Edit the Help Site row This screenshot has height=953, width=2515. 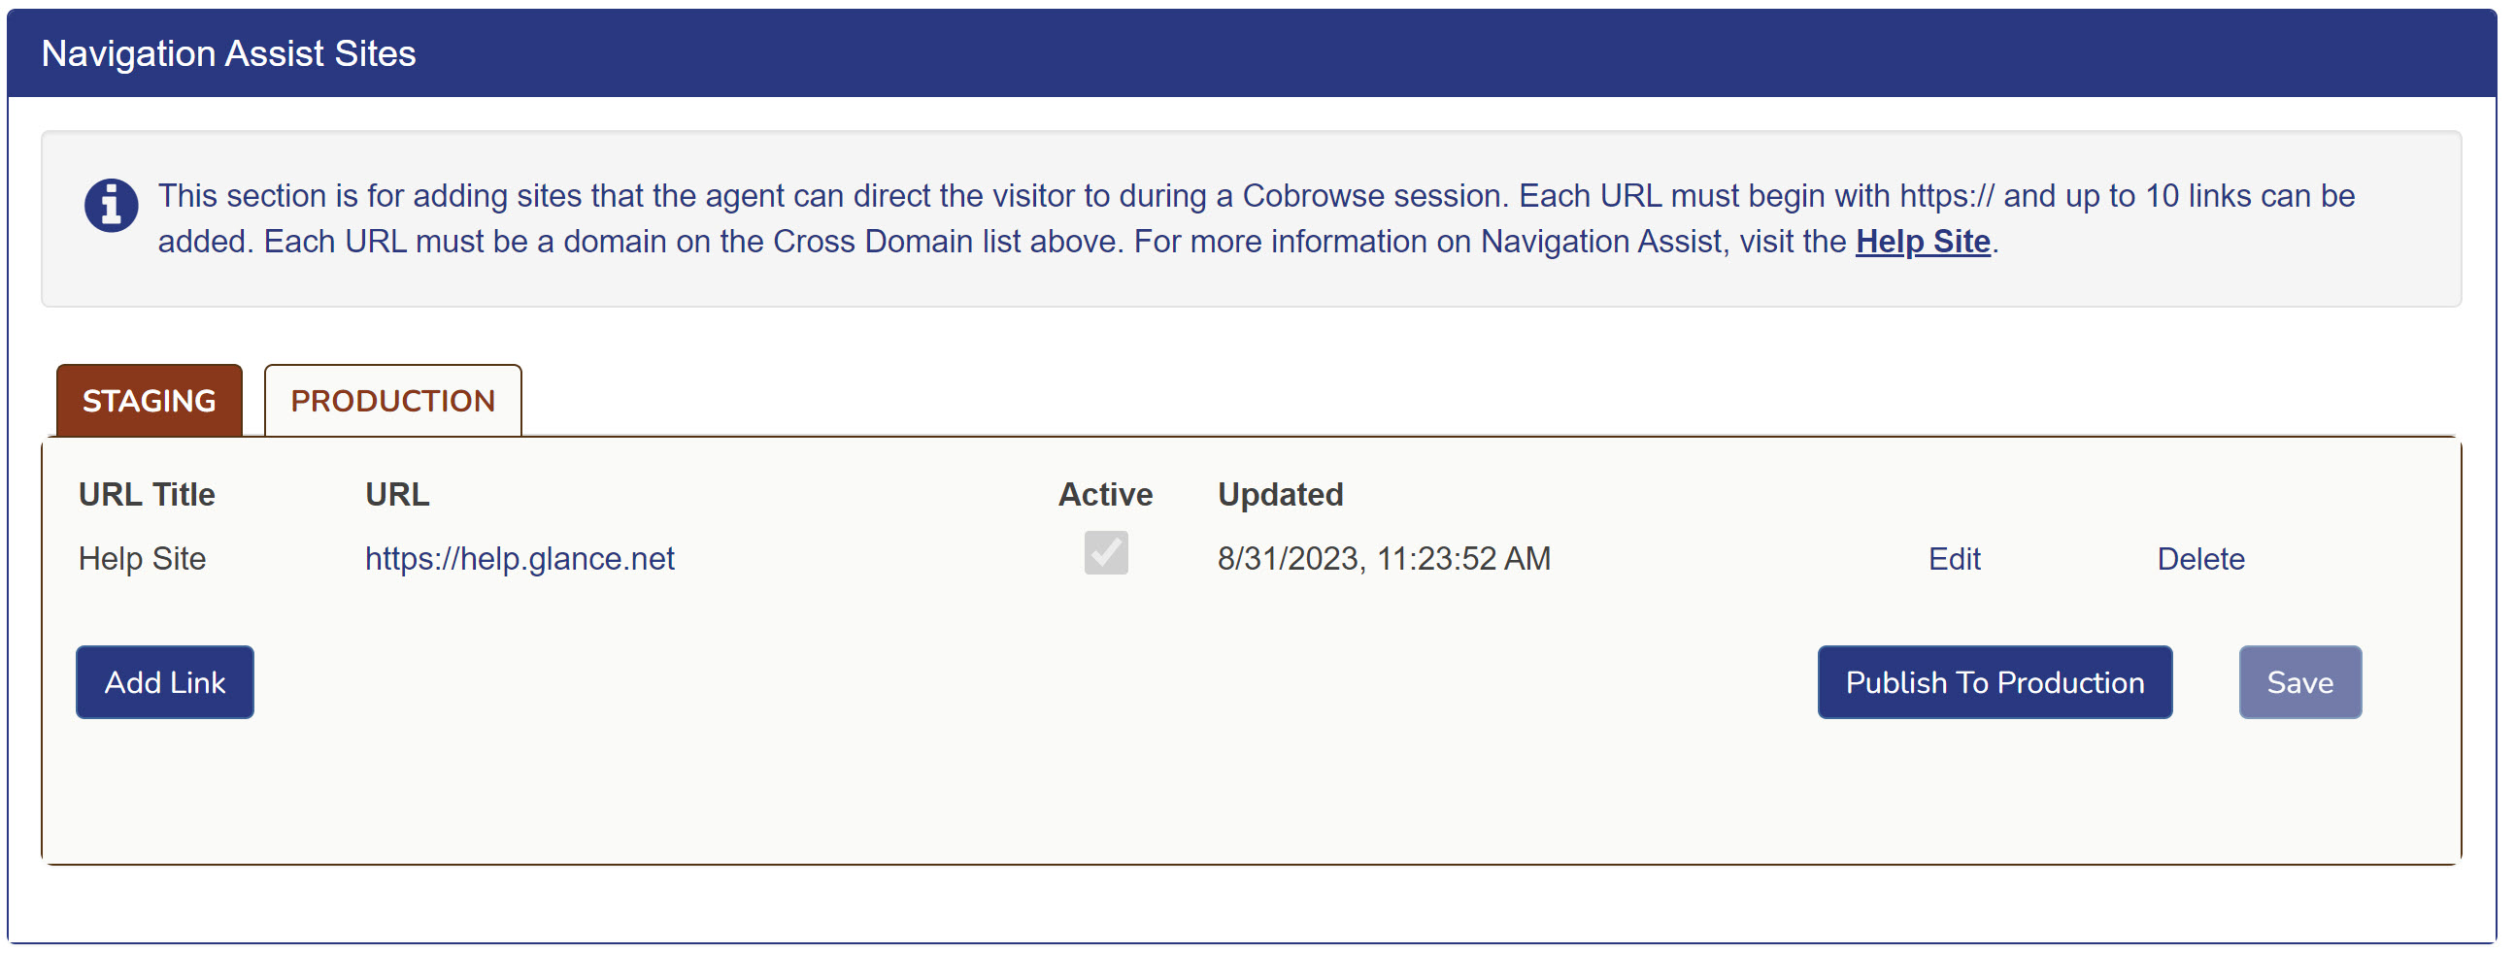(1954, 559)
